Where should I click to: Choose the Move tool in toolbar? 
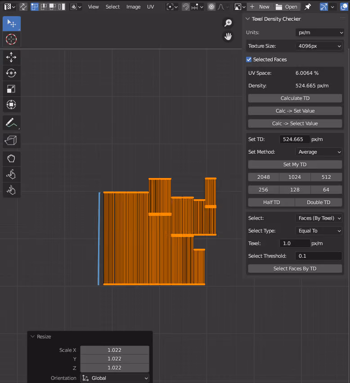[x=11, y=58]
